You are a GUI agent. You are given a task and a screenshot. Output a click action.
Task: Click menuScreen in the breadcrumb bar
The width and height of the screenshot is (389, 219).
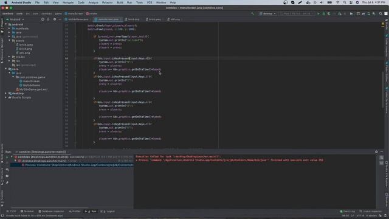coord(74,13)
